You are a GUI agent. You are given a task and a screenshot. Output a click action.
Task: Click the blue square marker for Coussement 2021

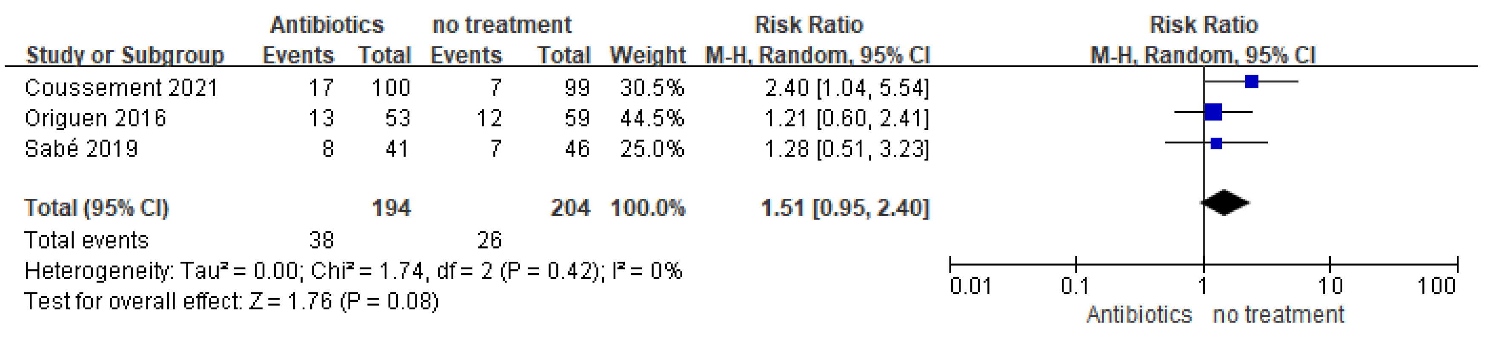1251,82
